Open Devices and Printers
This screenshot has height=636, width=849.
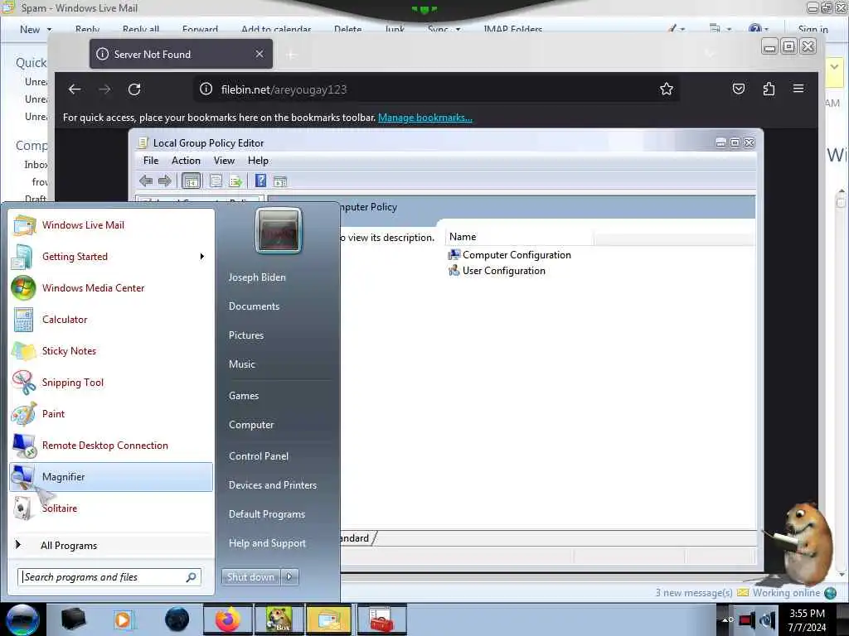(x=272, y=485)
